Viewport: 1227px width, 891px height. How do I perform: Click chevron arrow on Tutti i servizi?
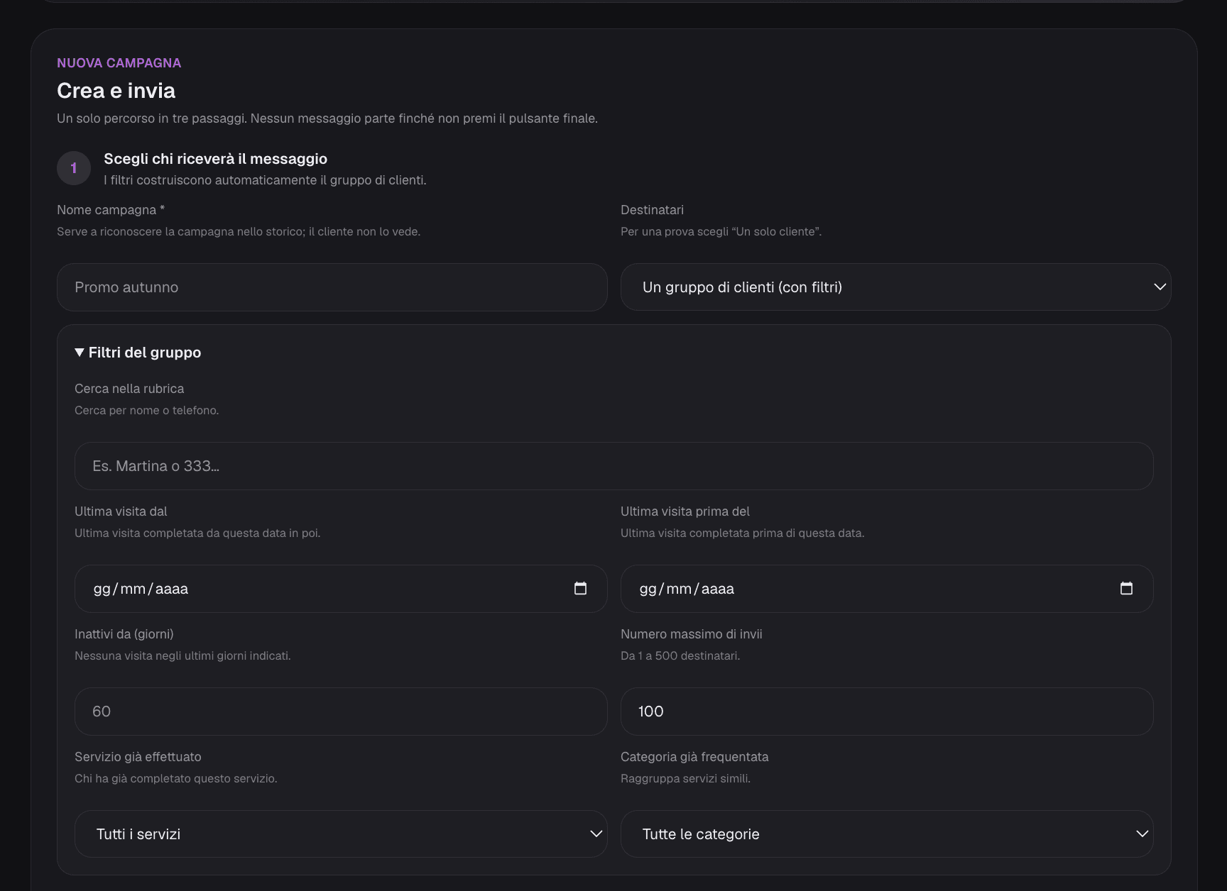[596, 834]
